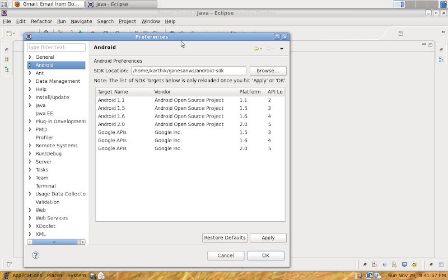Viewport: 448px width, 280px height.
Task: Click the forward navigation arrow in Preferences
Action: pyautogui.click(x=269, y=49)
